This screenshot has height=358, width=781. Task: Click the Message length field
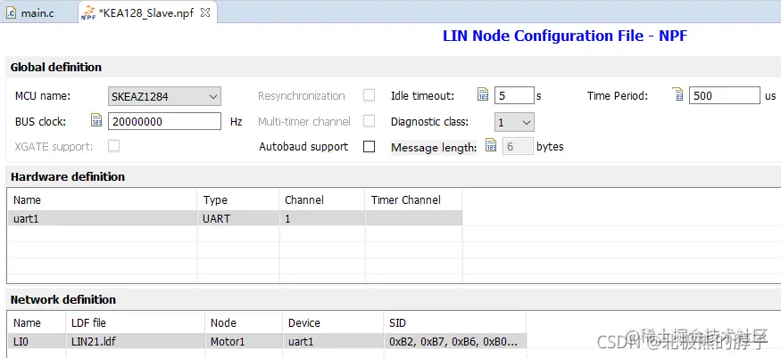click(x=518, y=147)
